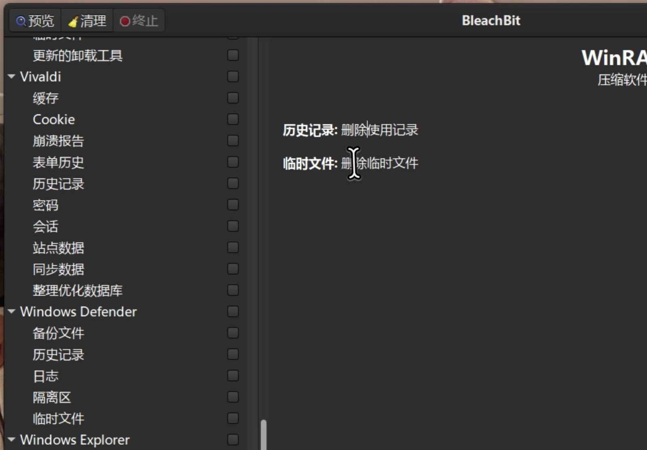
Task: Enable the Vivaldi Cookie checkbox
Action: 233,119
